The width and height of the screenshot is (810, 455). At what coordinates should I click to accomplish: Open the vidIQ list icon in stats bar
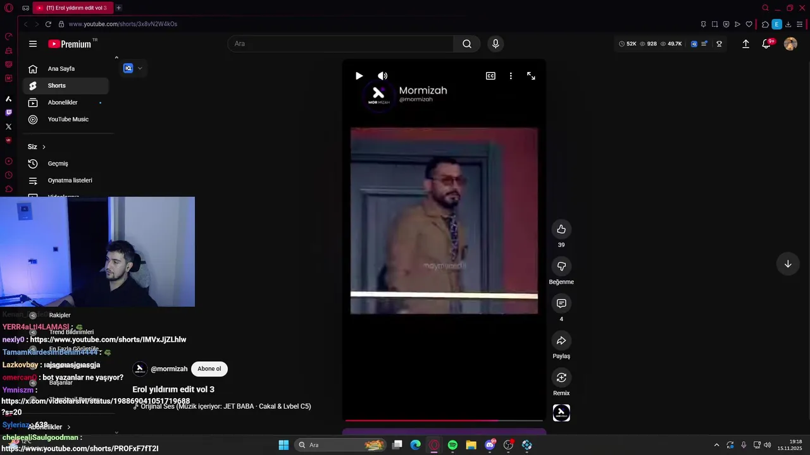point(704,44)
